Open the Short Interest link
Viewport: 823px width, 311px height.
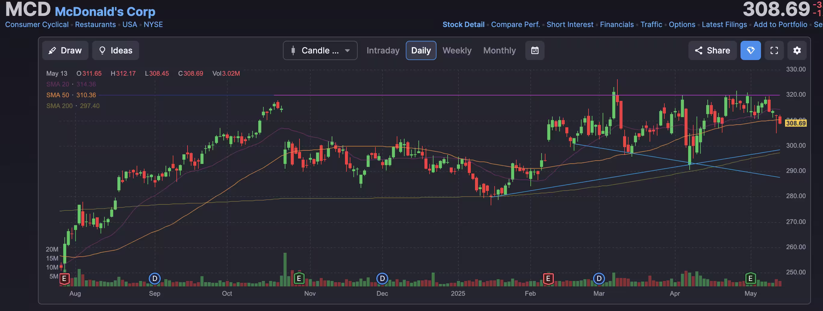570,25
